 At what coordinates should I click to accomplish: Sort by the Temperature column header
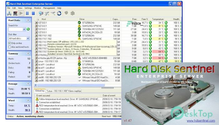point(158,19)
